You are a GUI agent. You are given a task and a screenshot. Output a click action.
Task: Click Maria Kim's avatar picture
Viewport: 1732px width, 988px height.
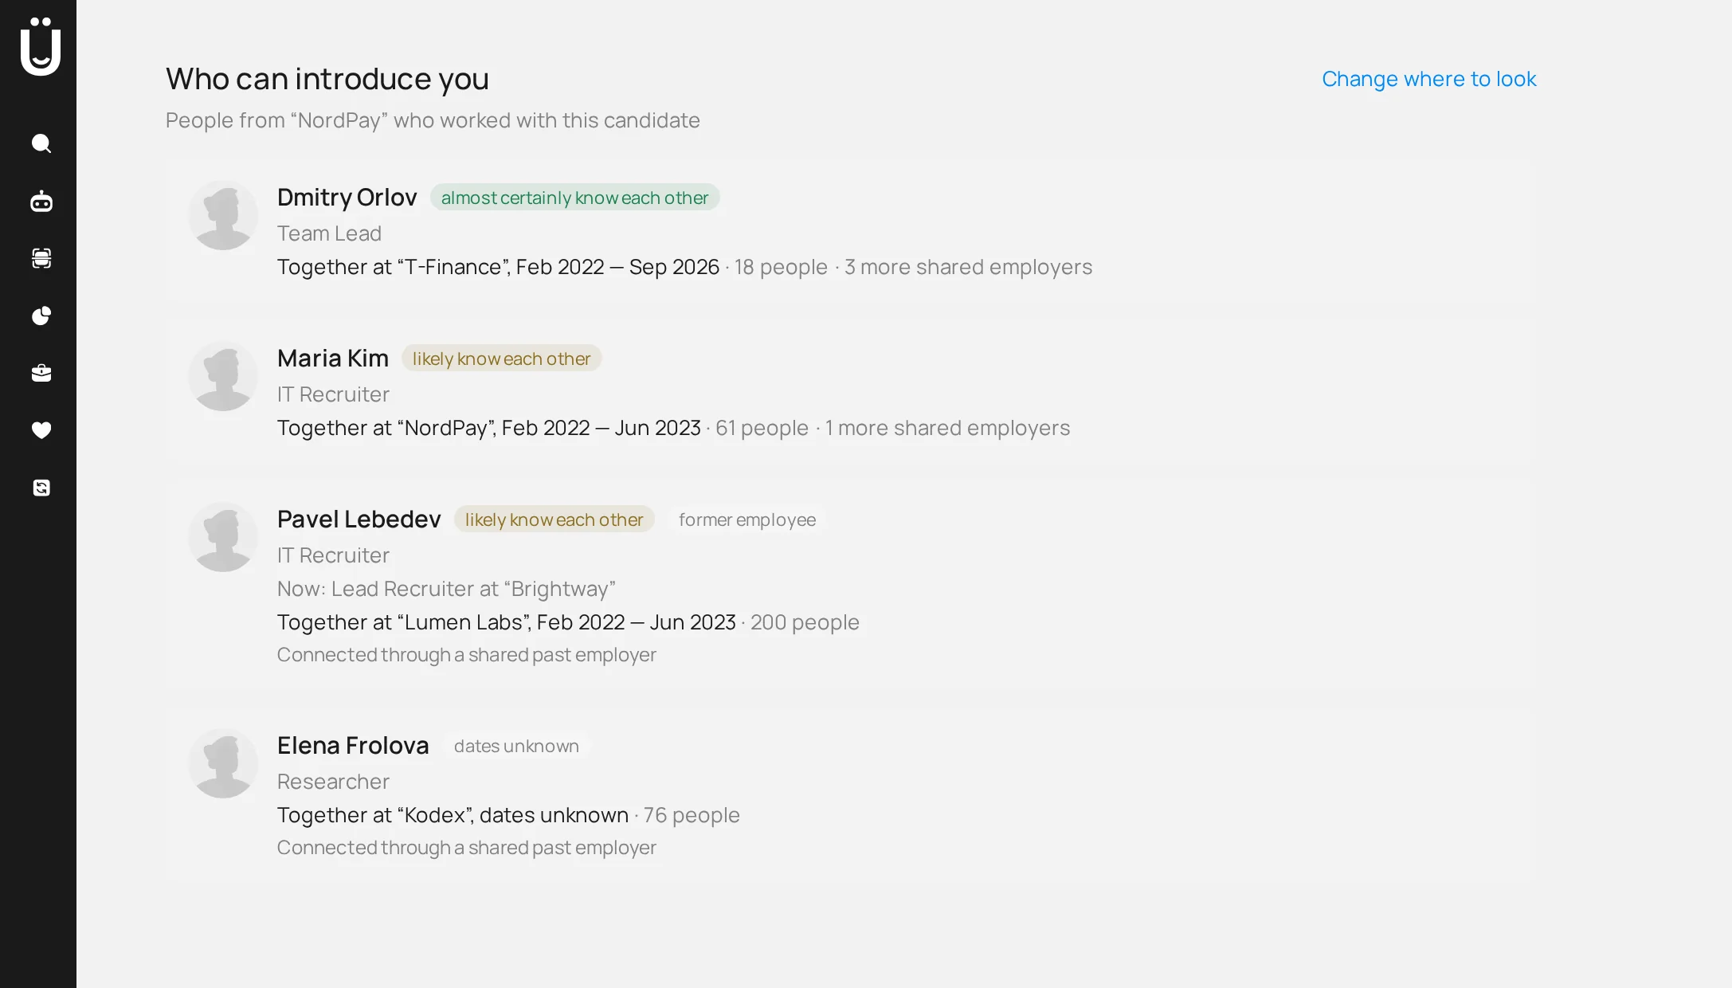point(223,376)
